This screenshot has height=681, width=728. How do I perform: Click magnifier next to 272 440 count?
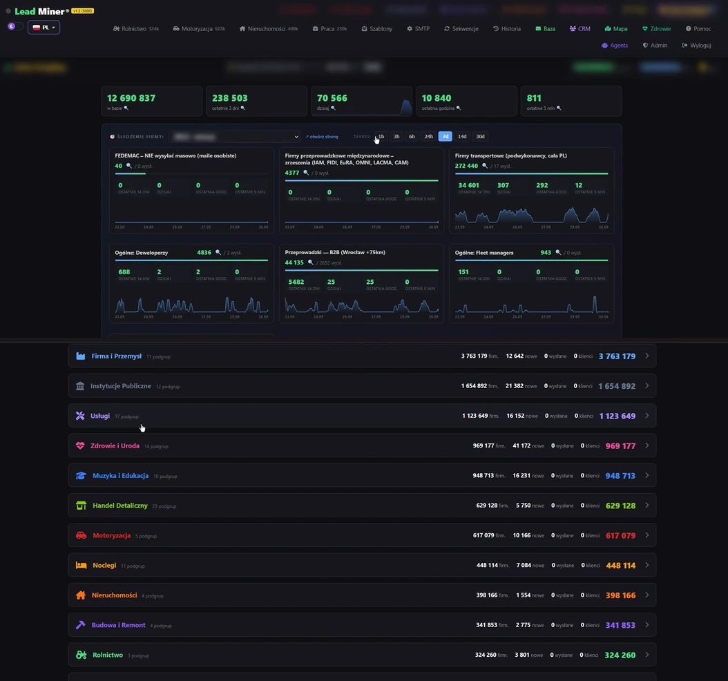pos(485,166)
